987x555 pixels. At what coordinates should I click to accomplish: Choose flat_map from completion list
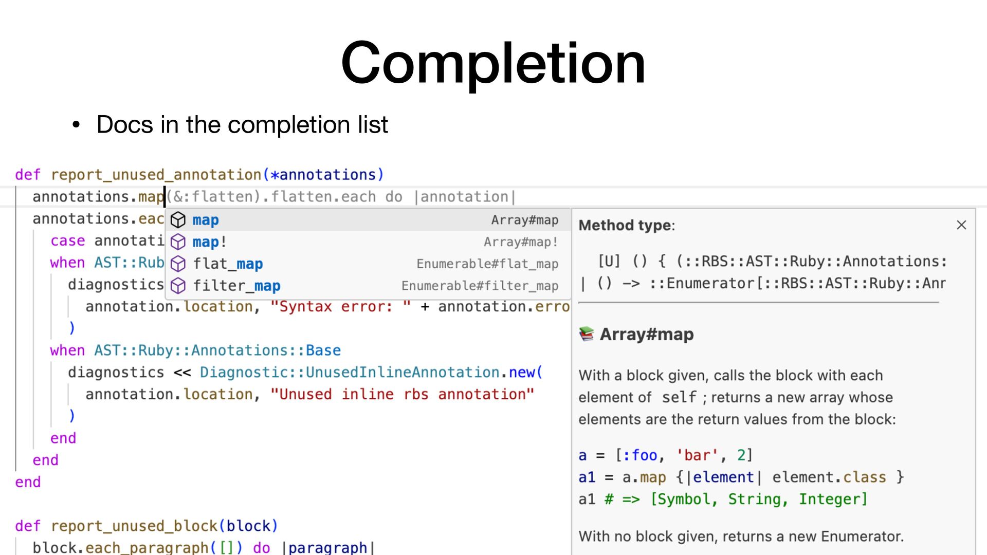[228, 264]
